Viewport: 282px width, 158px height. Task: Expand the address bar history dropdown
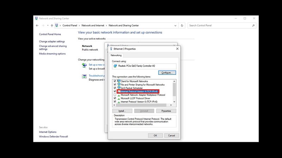point(175,26)
